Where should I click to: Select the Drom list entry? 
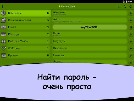coord(90,34)
